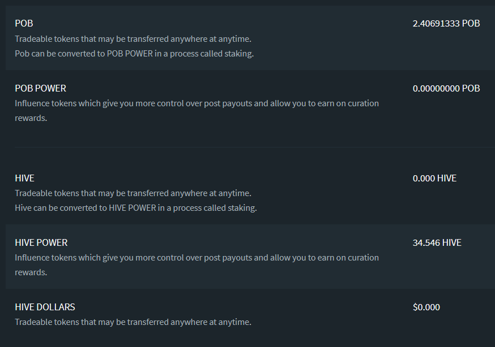Click the $0.000 Hive Dollars balance
Viewport: 495px width, 347px height.
click(x=426, y=307)
